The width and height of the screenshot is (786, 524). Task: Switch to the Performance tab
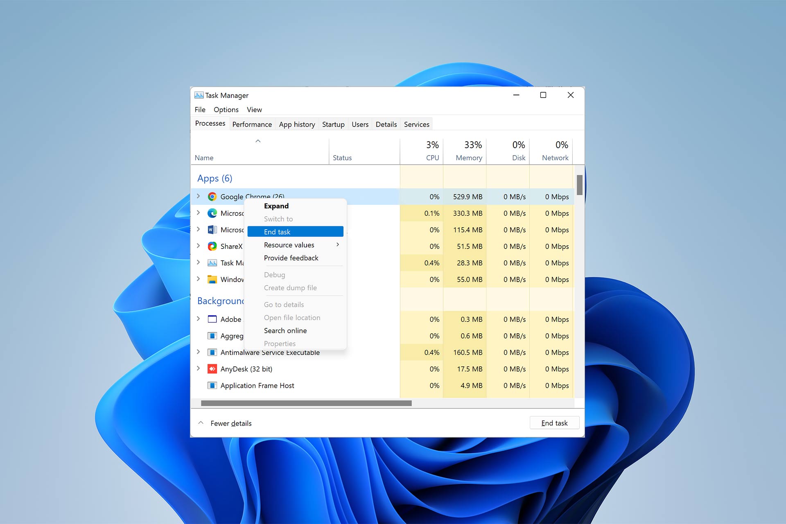pyautogui.click(x=252, y=124)
